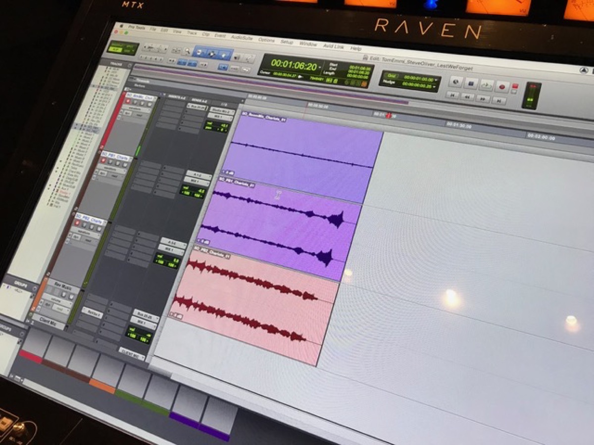Record-enable the SO_PB2 track
This screenshot has height=445, width=594.
pyautogui.click(x=78, y=223)
